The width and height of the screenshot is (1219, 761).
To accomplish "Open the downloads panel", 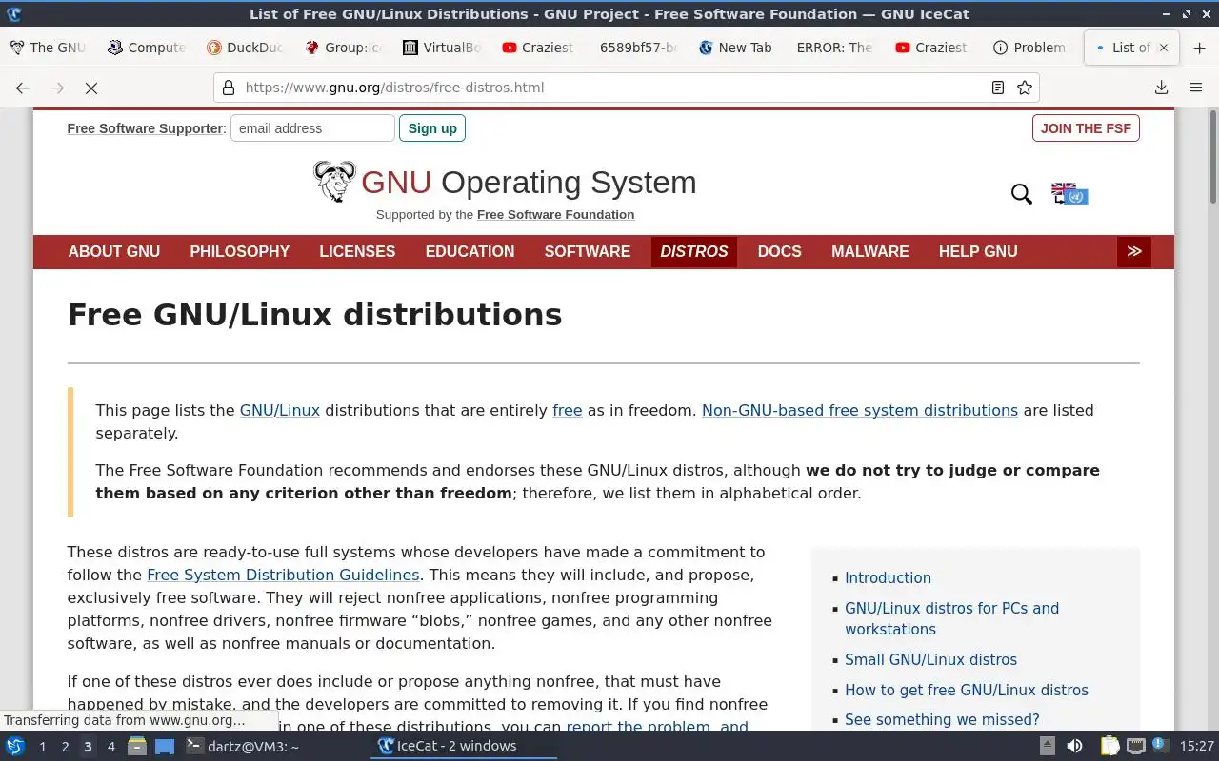I will click(1162, 88).
